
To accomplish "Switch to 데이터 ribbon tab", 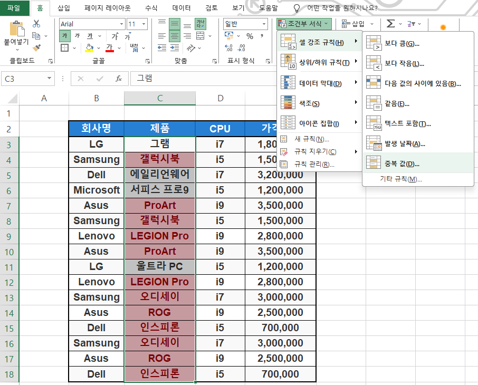I will 181,8.
